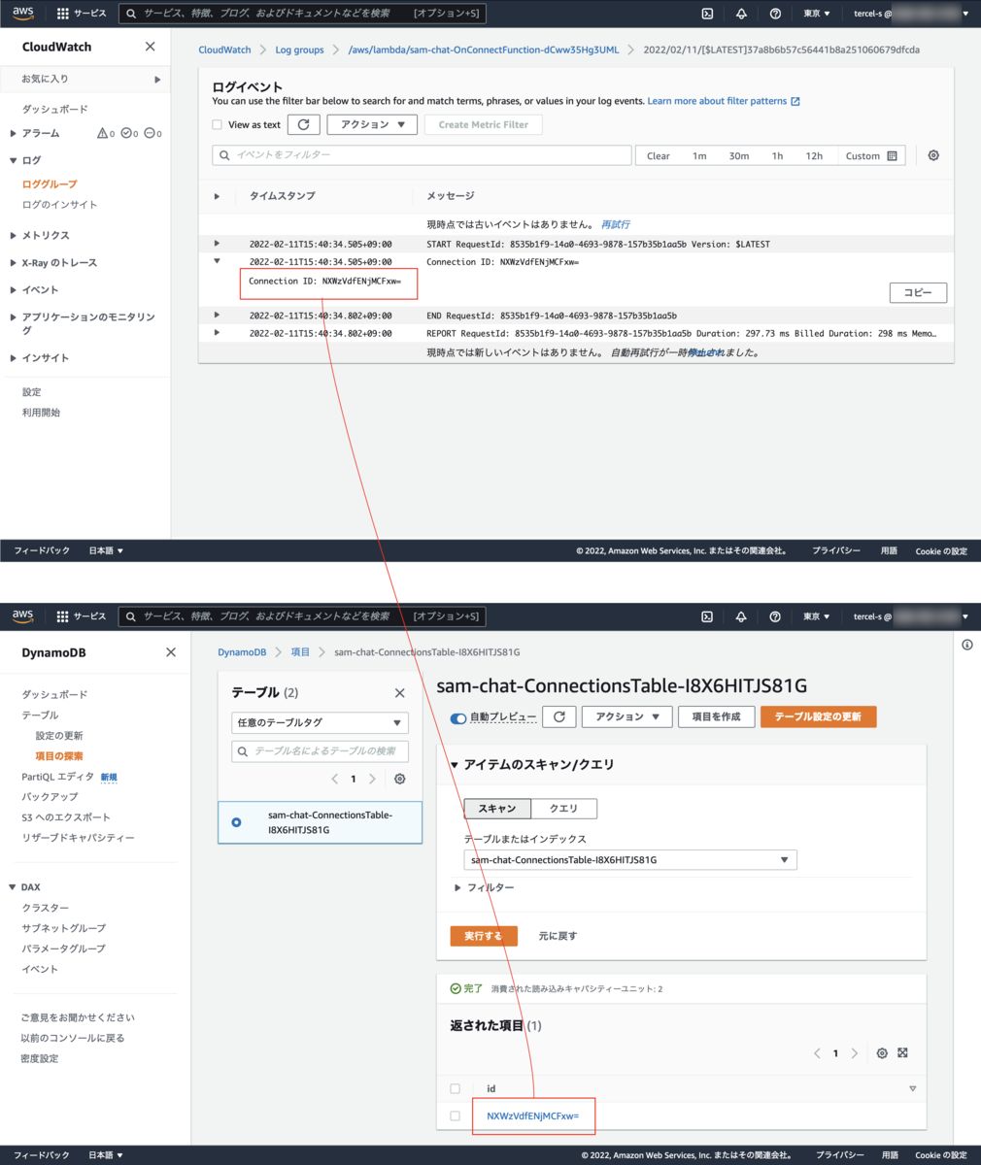This screenshot has height=1165, width=981.
Task: Click テーブル設定の更新 orange button
Action: tap(819, 716)
